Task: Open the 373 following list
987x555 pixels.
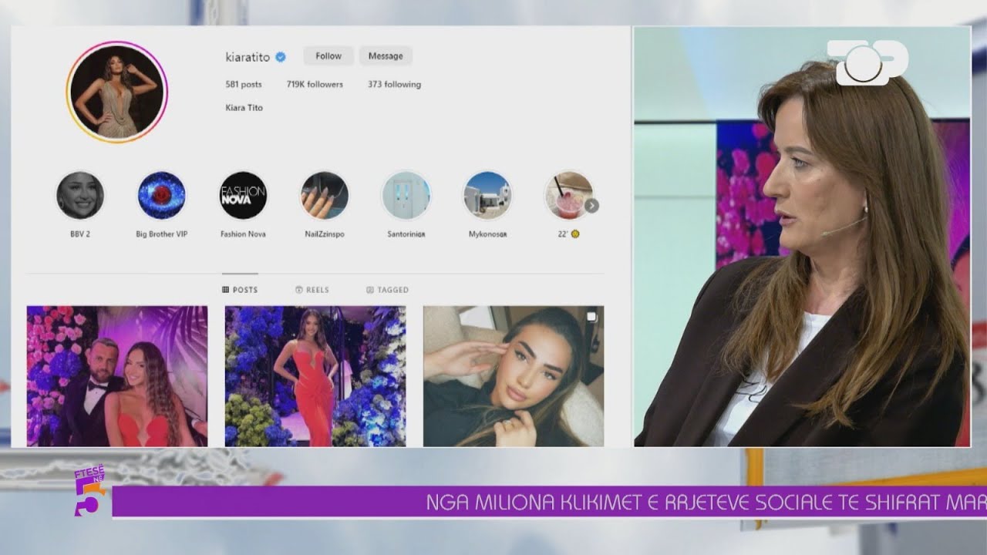Action: click(x=394, y=84)
